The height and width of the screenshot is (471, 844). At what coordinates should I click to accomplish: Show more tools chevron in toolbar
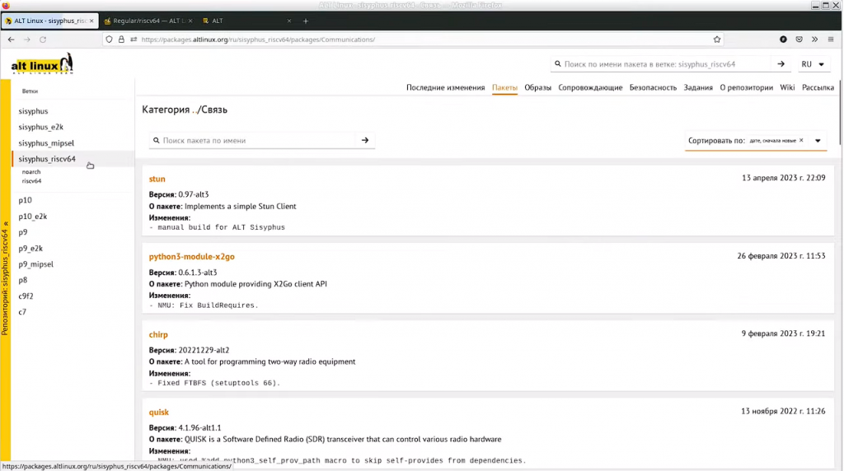coord(815,40)
